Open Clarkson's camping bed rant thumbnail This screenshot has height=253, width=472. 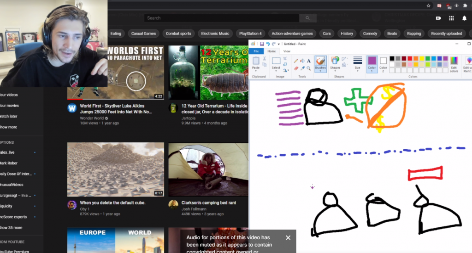point(208,169)
